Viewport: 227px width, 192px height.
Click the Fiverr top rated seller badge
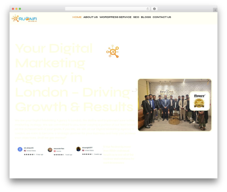pyautogui.click(x=199, y=101)
